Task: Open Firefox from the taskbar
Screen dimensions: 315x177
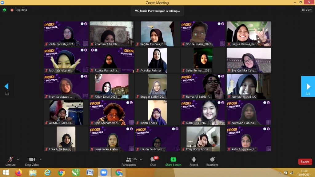Action: [x=19, y=172]
